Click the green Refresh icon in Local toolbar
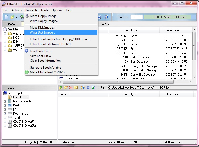The image size is (199, 147). [x=93, y=87]
